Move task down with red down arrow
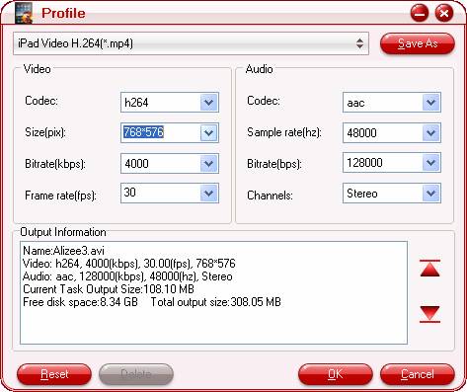Viewport: 467px width, 392px height. (x=429, y=314)
